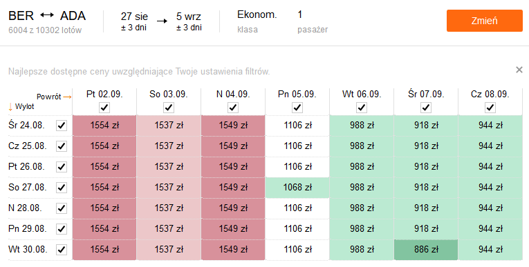The image size is (529, 267).
Task: Click the BER ADA round-trip arrow icon
Action: (x=47, y=15)
